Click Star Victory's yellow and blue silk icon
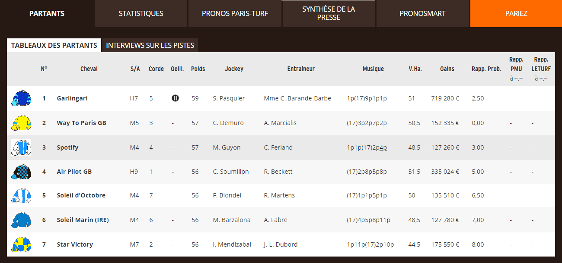The image size is (562, 263). [21, 244]
